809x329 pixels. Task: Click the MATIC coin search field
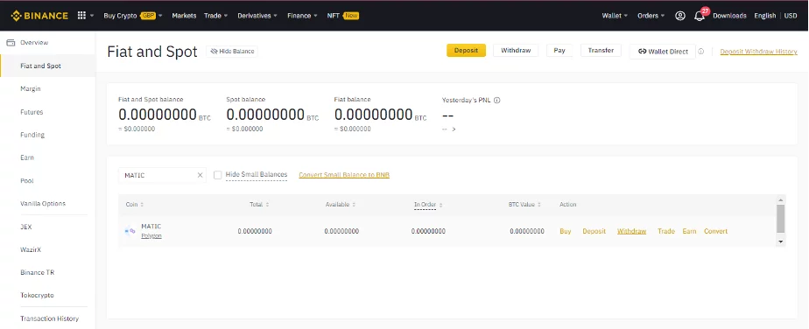[x=158, y=175]
